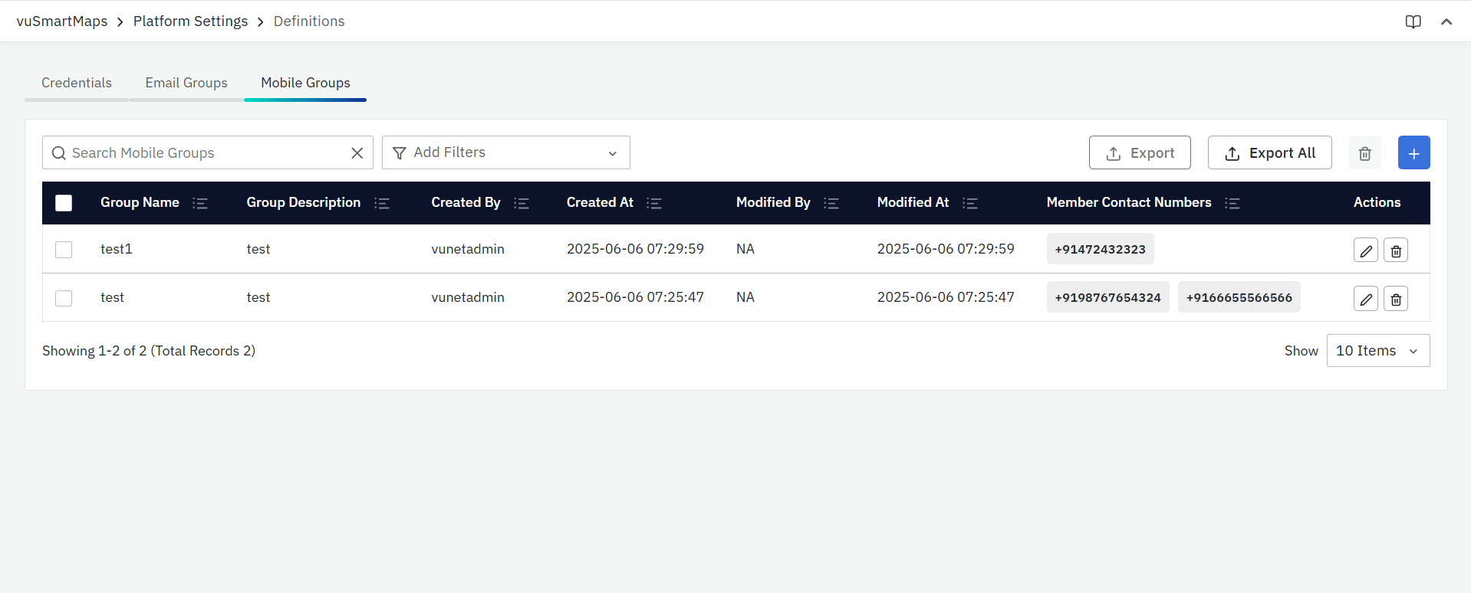Expand the 10 Items page size dropdown

pos(1377,351)
